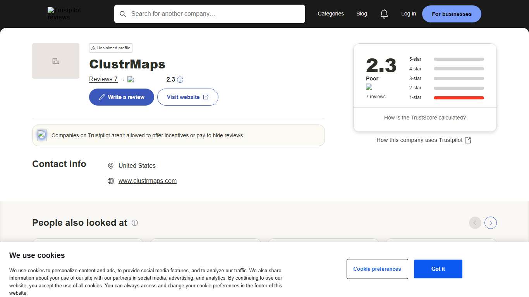Open Cookie preferences

click(377, 269)
